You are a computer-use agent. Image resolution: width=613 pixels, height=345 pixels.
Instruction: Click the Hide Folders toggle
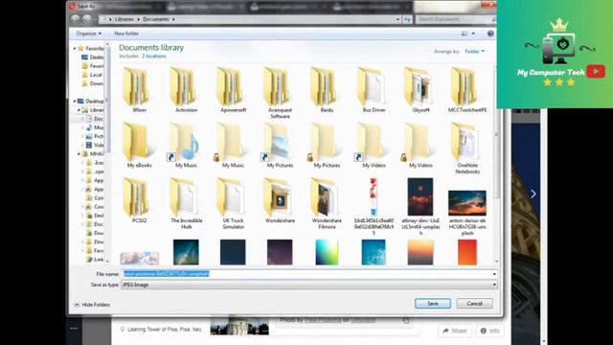click(x=92, y=305)
